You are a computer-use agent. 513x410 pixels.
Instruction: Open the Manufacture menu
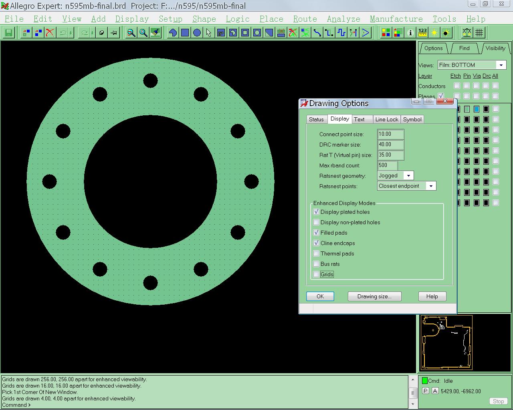coord(396,19)
